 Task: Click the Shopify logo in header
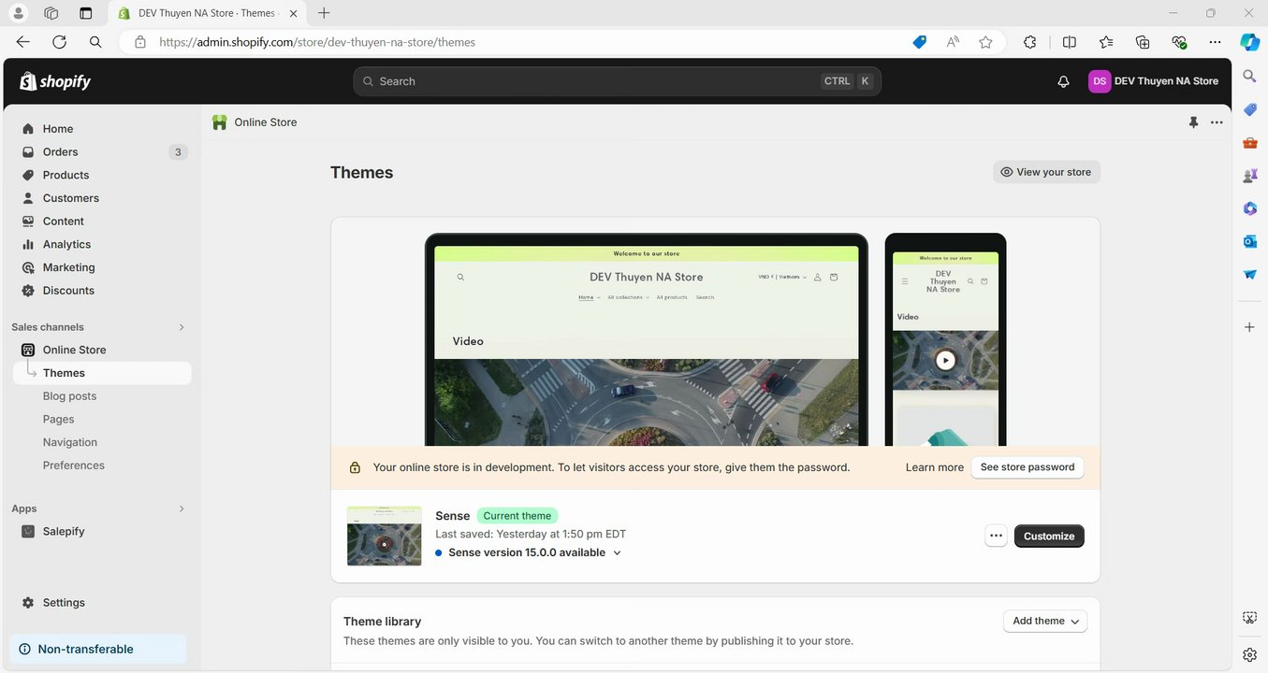pyautogui.click(x=55, y=81)
